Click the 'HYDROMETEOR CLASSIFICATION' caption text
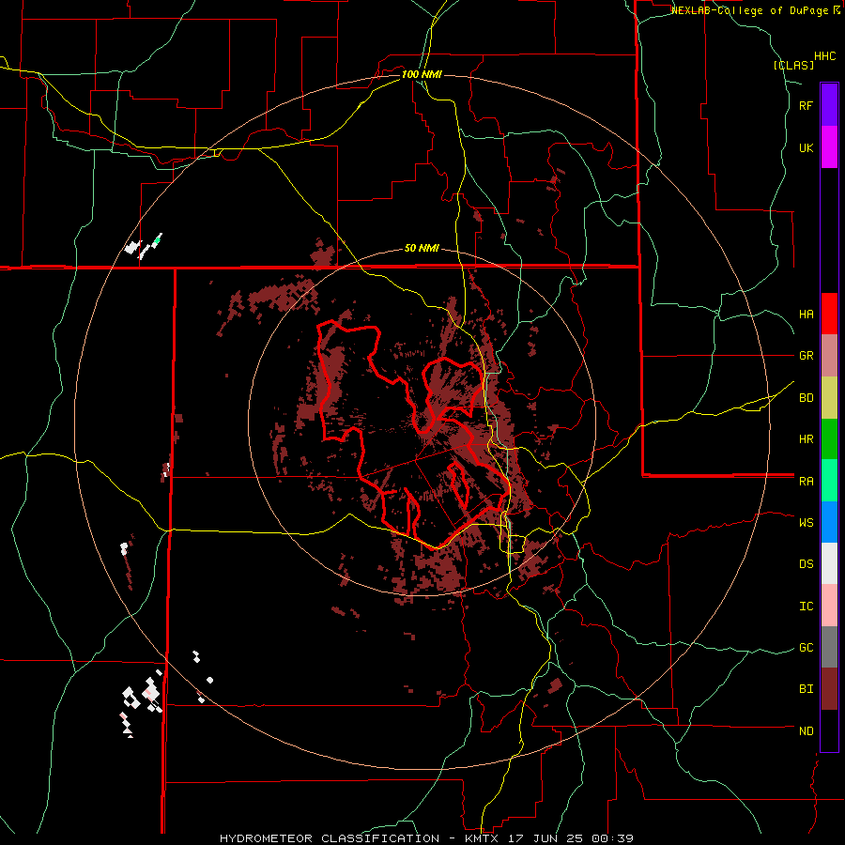This screenshot has width=845, height=845. 330,838
